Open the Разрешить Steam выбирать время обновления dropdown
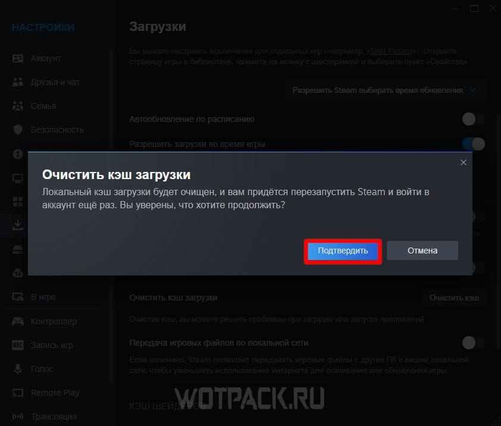 [x=385, y=90]
